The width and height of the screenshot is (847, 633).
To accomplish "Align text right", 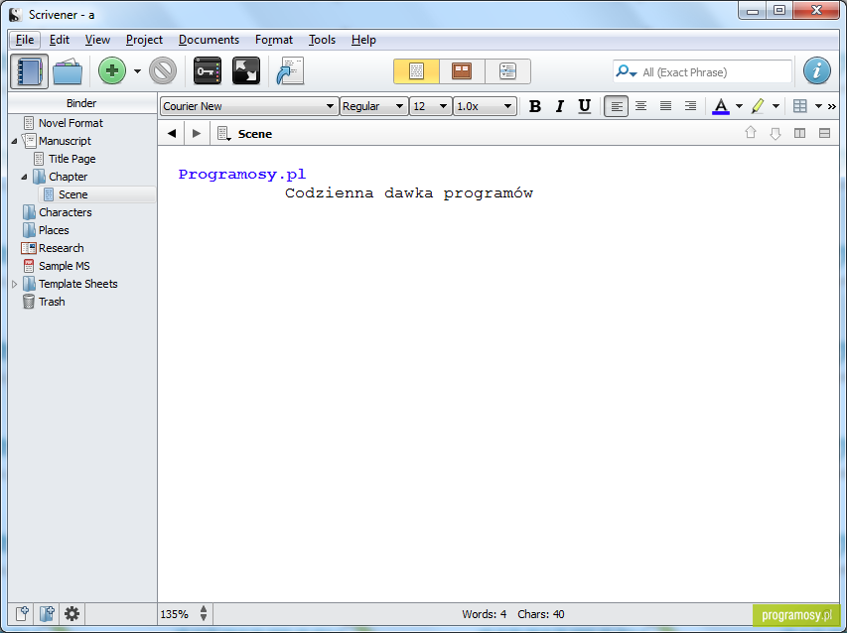I will point(690,106).
